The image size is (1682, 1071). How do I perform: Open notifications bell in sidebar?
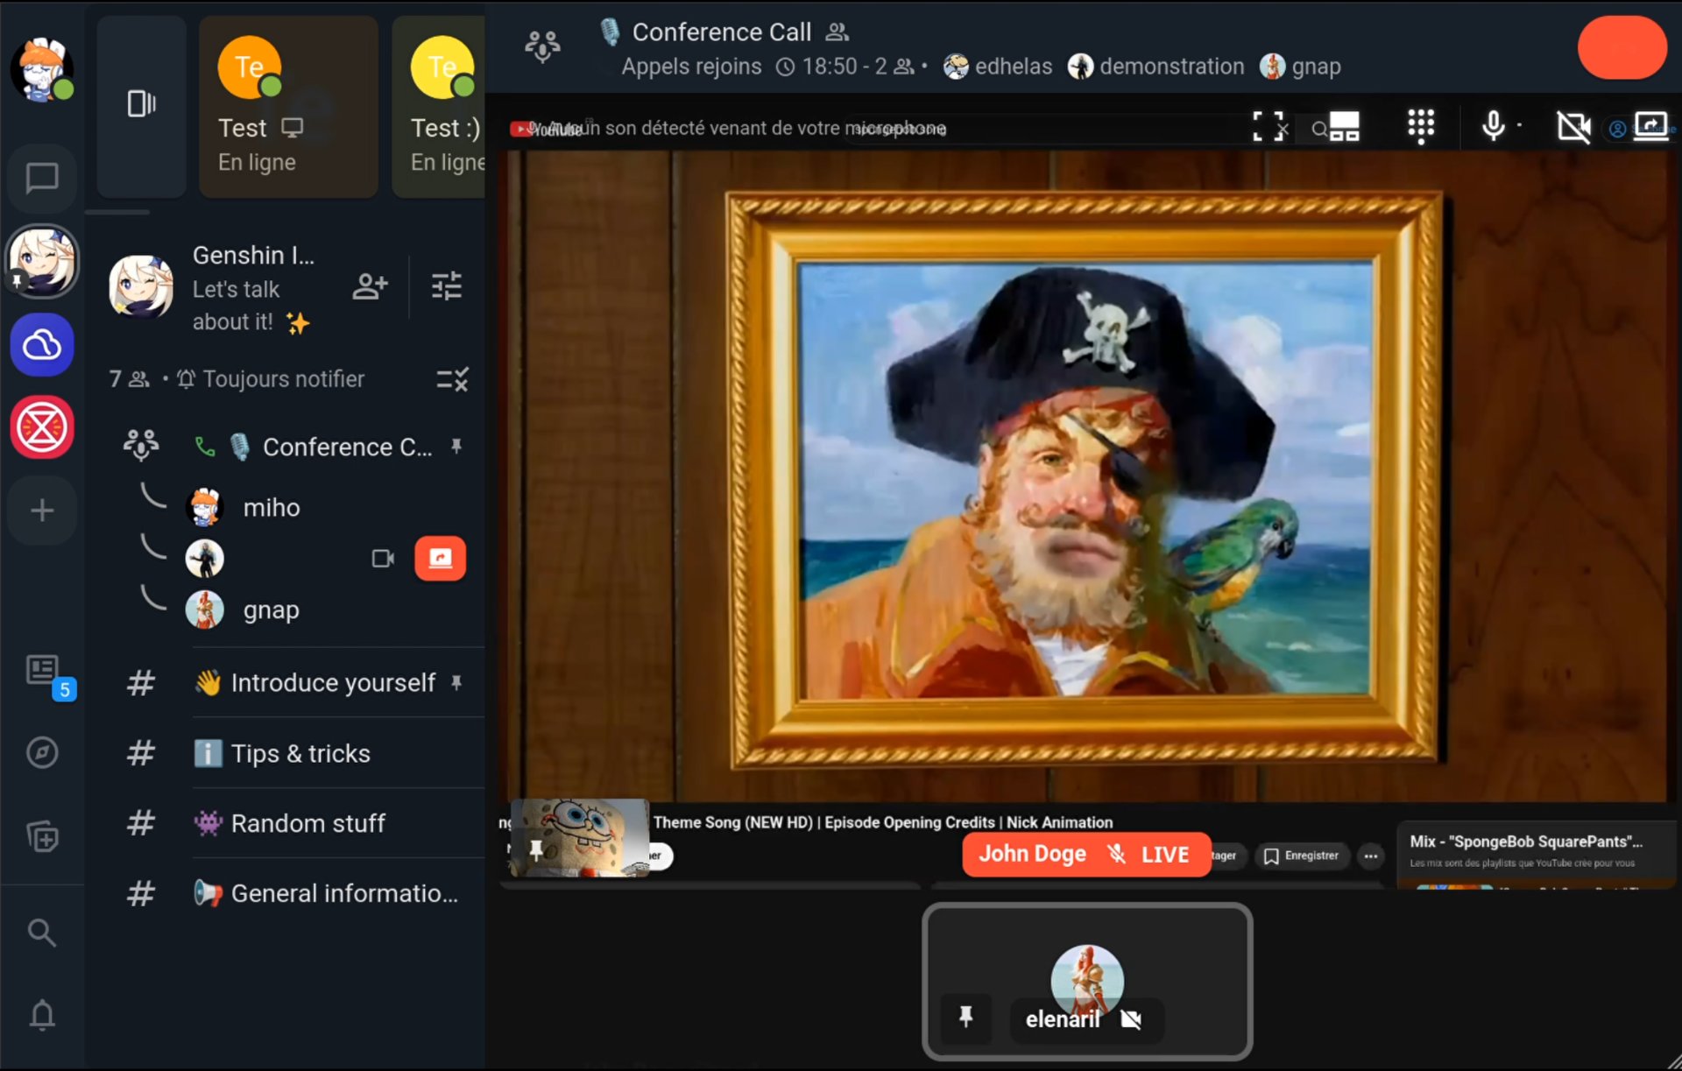pyautogui.click(x=42, y=1015)
